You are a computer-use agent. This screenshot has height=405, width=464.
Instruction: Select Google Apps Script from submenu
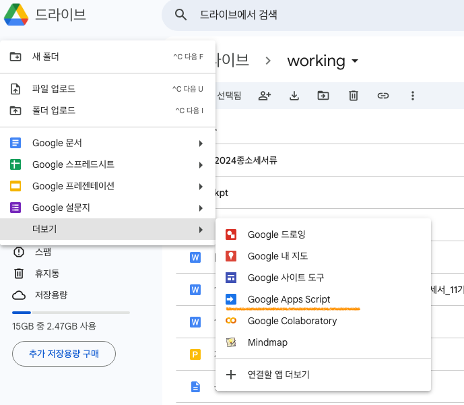click(x=323, y=299)
